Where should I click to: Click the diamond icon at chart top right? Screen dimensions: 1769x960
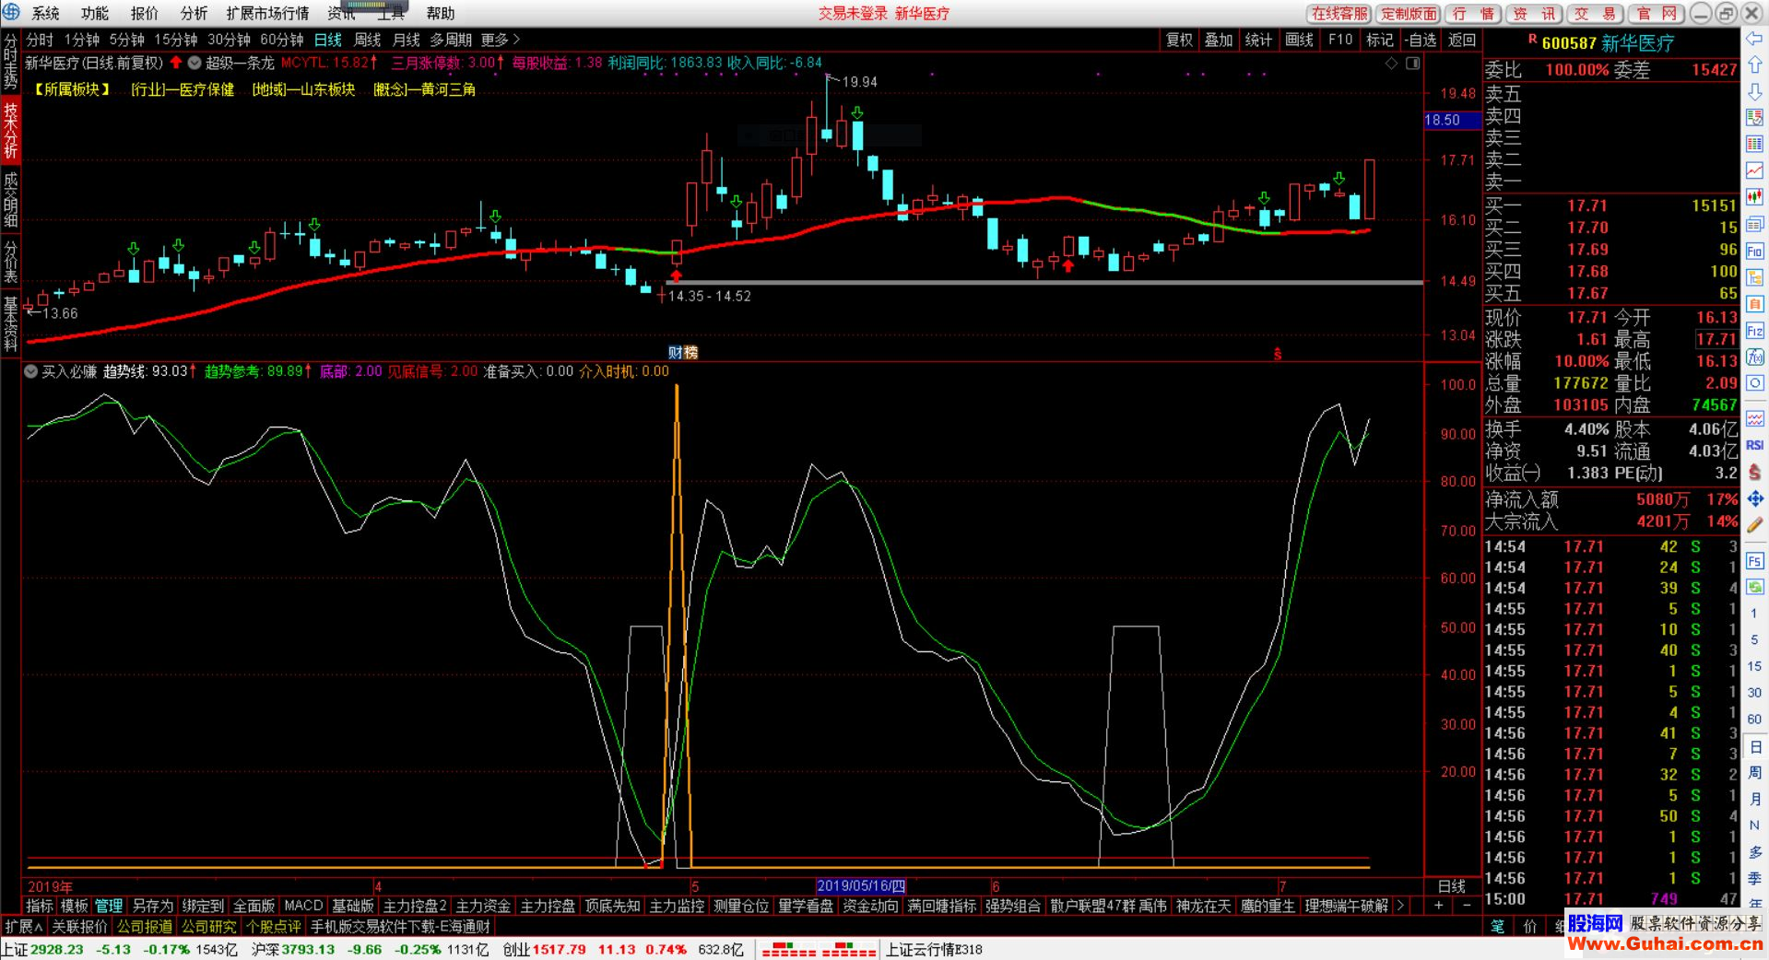(1392, 63)
